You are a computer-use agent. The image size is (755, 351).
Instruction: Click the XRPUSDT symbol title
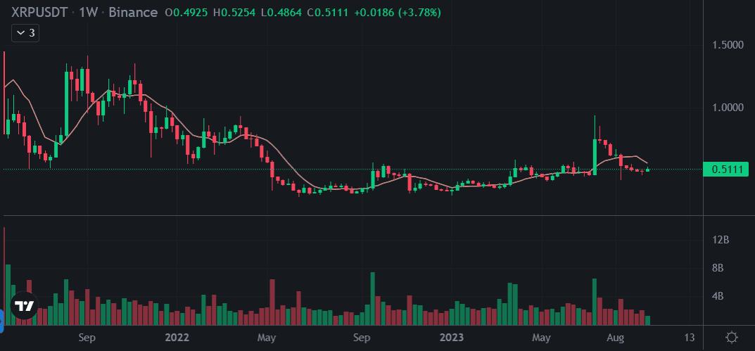tap(41, 13)
